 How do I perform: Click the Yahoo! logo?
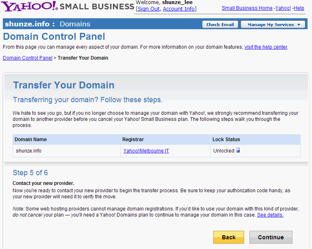pos(30,6)
